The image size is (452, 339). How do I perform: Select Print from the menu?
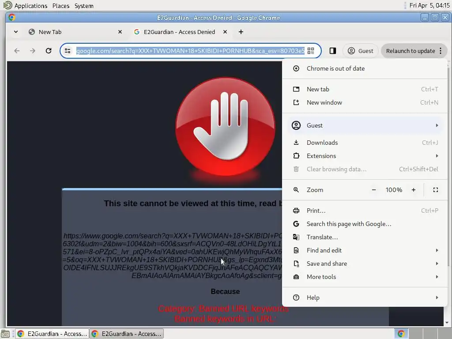[365, 211]
